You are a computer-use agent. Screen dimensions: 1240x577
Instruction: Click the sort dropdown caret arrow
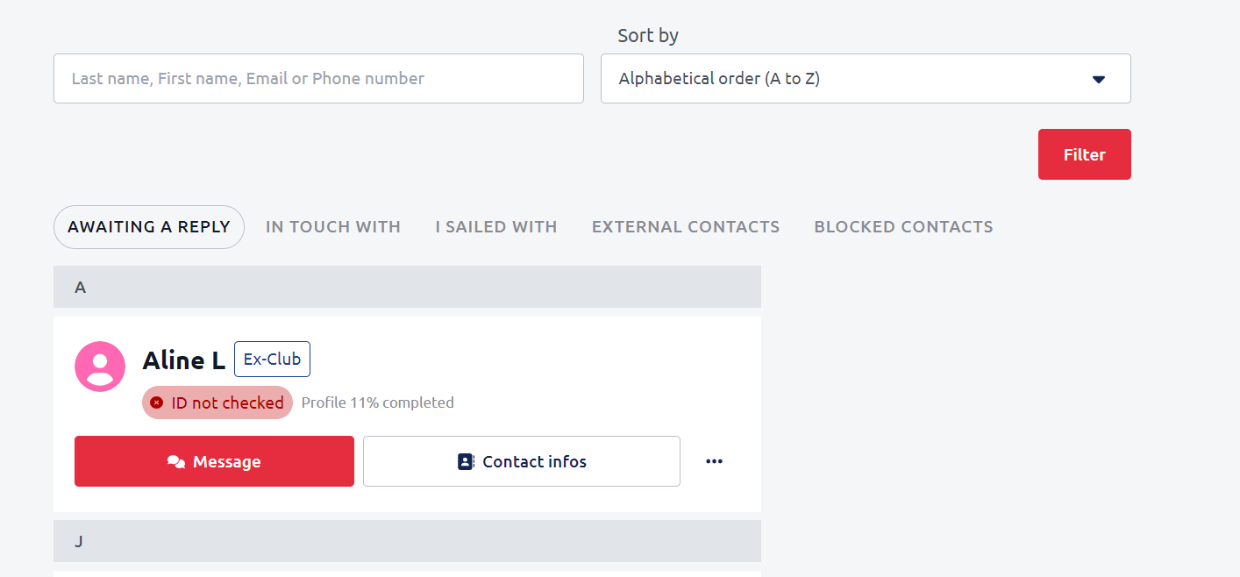click(1098, 79)
